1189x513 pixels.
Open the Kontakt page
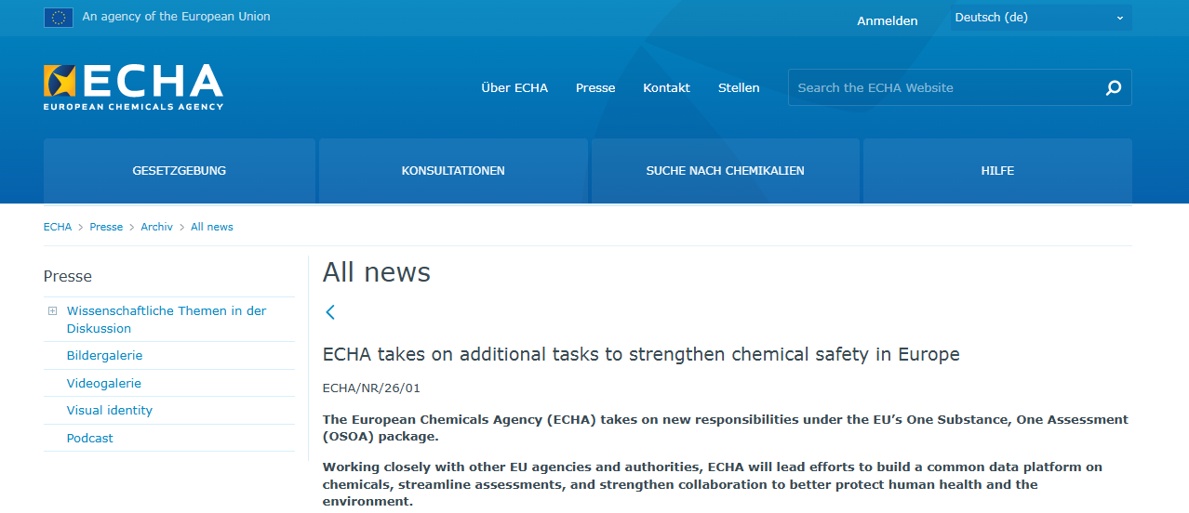[x=666, y=88]
